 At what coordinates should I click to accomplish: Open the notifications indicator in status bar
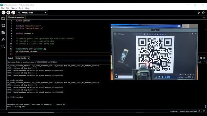pos(200,111)
